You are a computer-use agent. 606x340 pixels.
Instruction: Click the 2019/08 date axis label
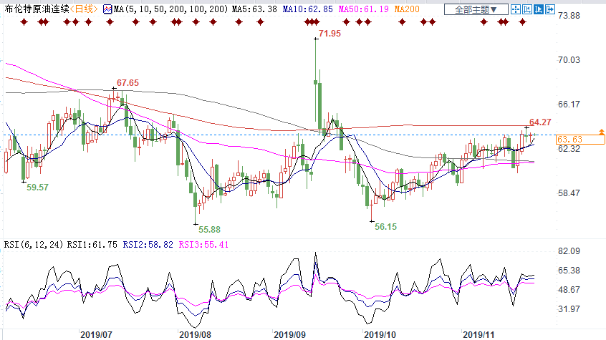[195, 334]
